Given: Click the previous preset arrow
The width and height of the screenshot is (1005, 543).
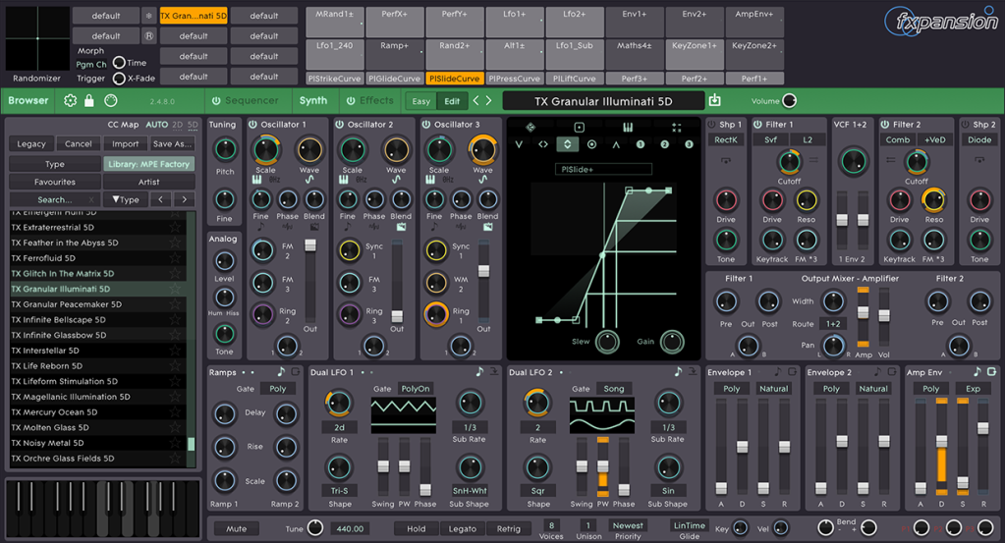Looking at the screenshot, I should click(x=476, y=100).
